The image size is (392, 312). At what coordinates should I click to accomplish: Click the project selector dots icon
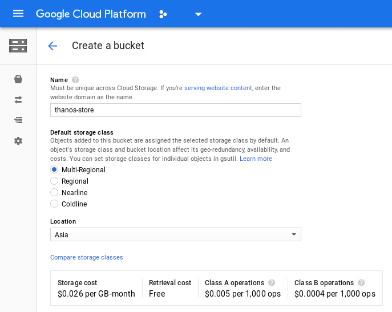point(163,14)
